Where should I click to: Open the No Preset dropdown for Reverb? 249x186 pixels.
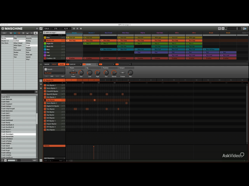tap(54, 73)
